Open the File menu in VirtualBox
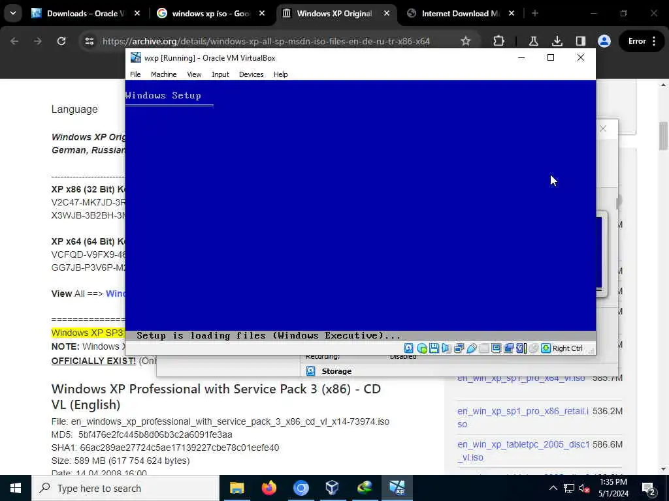The image size is (669, 501). point(135,74)
